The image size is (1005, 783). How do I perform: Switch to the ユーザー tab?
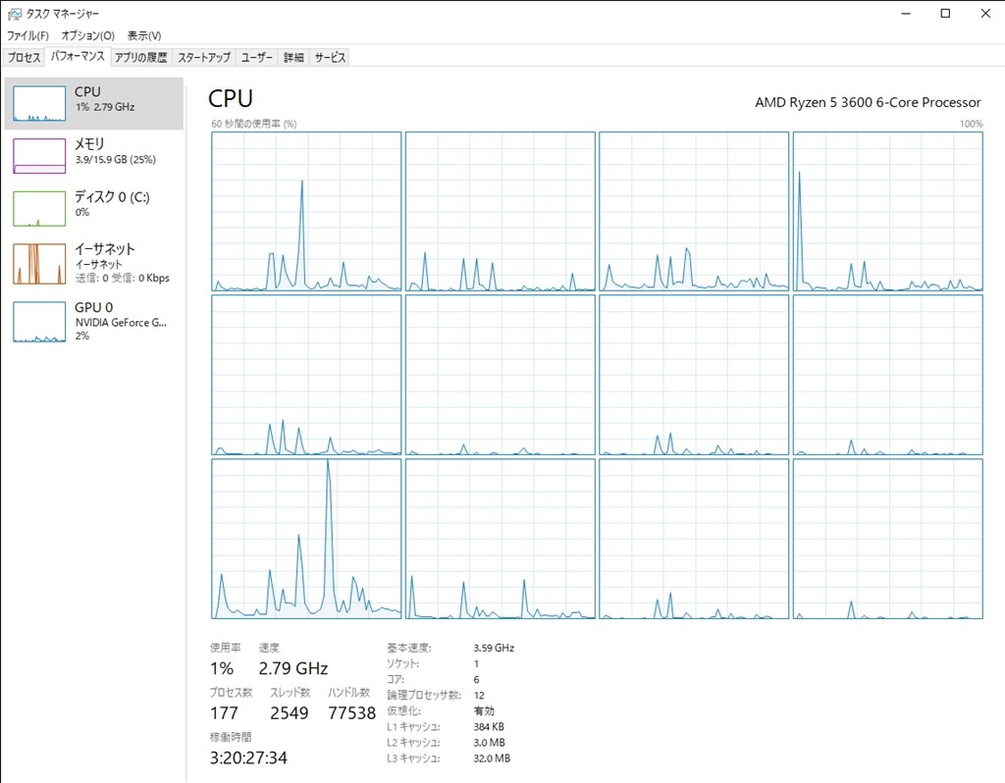click(257, 58)
